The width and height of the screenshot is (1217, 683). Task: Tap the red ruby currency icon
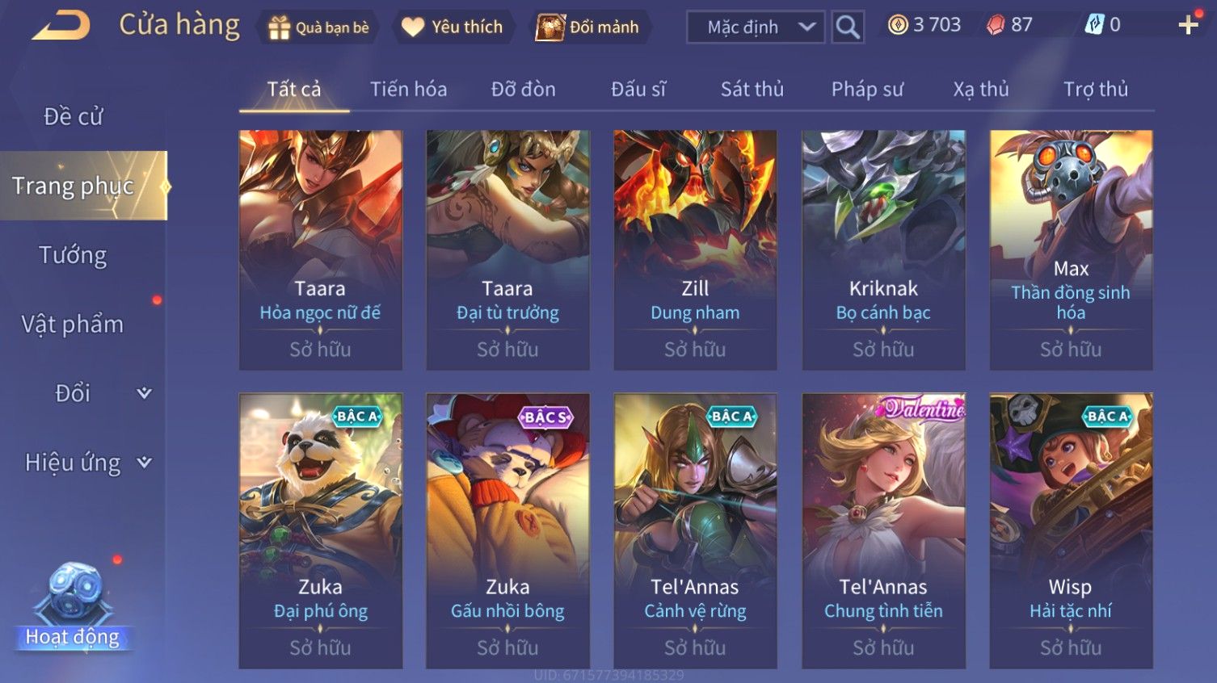(996, 25)
